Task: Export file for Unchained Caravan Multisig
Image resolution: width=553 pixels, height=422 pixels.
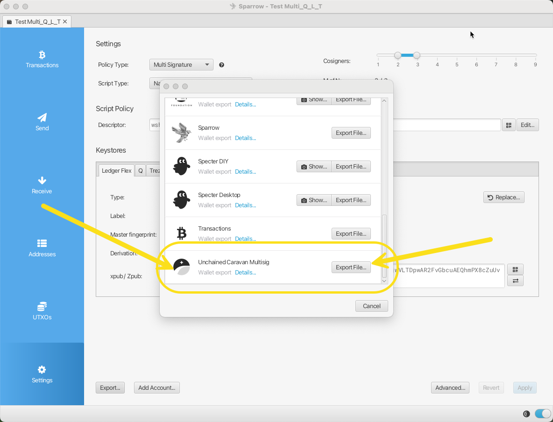Action: [x=351, y=267]
